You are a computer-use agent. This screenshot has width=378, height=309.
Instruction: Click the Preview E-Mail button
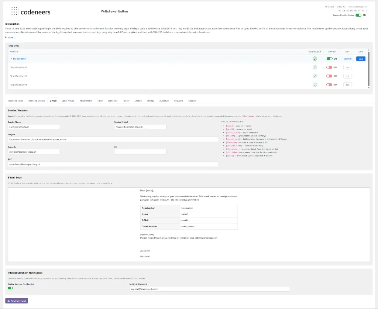click(x=16, y=301)
